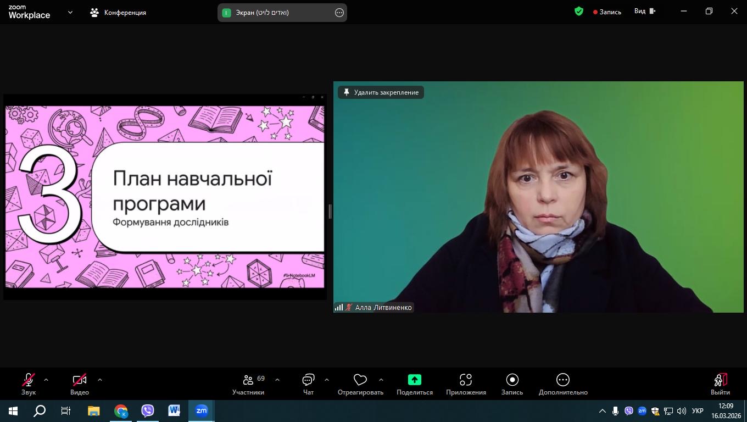Open the Вид view layout menu
The width and height of the screenshot is (747, 422).
coord(645,12)
